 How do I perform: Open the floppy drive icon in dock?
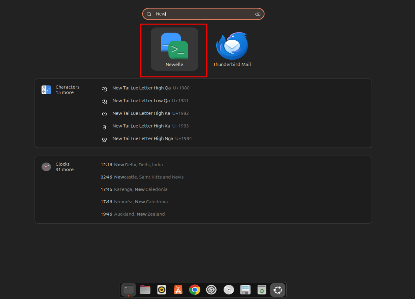245,290
